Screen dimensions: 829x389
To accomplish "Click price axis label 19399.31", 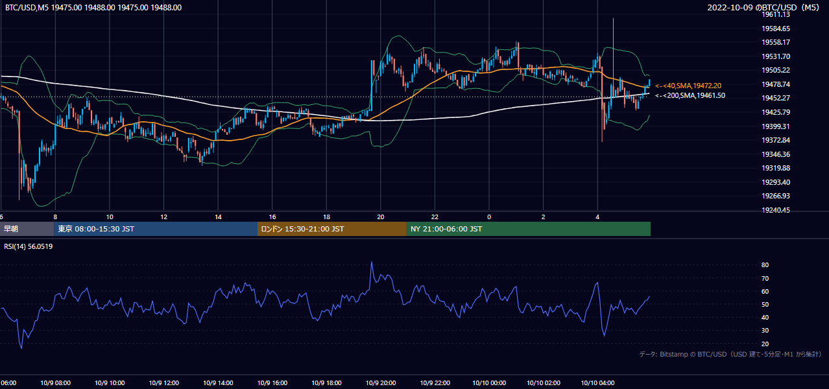I will (776, 126).
